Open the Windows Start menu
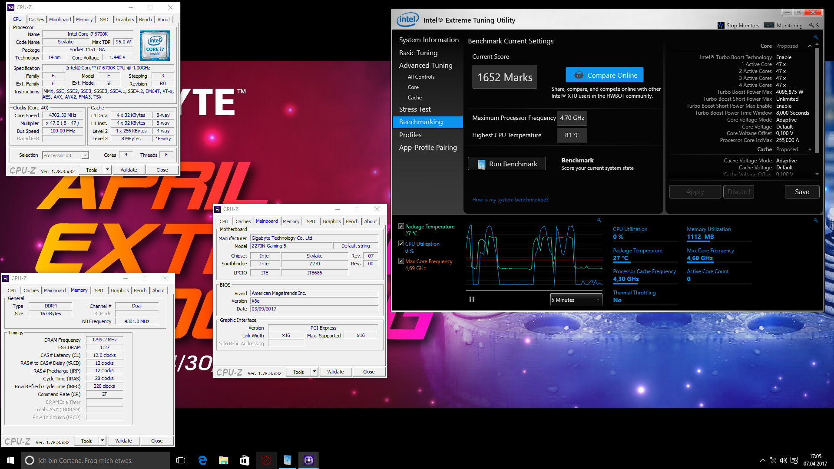The width and height of the screenshot is (834, 469). [10, 460]
